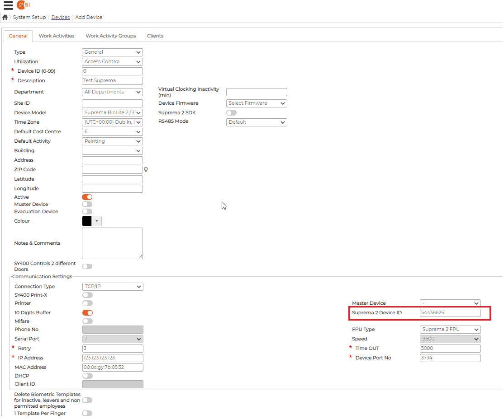Open the Master Device dropdown
This screenshot has height=419, width=504.
450,303
